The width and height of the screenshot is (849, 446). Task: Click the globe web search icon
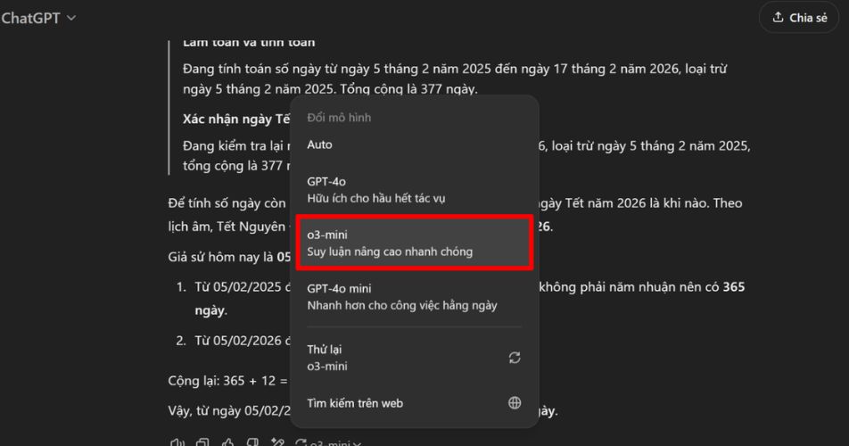[515, 402]
